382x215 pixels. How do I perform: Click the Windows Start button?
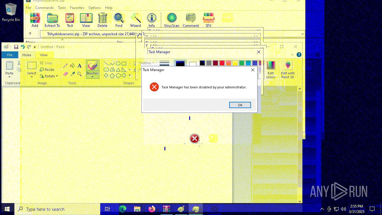pos(7,209)
